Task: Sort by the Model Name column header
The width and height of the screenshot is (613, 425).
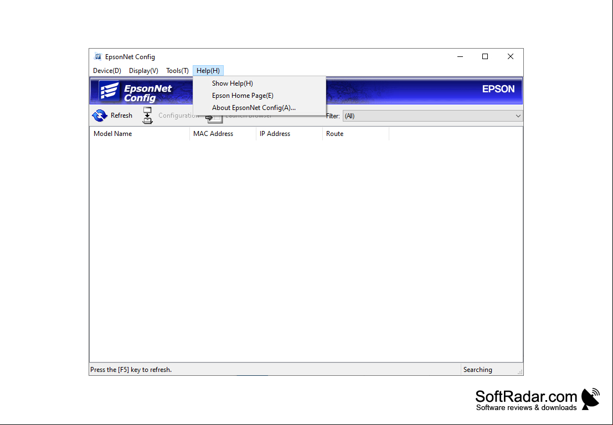Action: click(140, 134)
